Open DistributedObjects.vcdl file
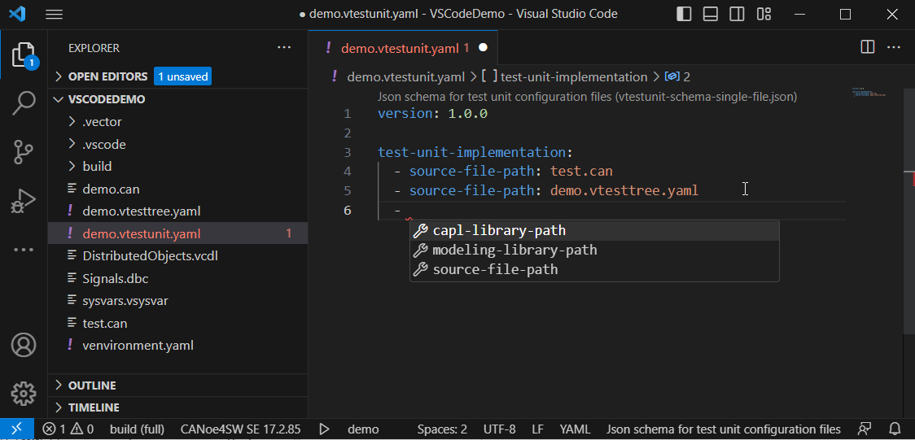This screenshot has height=440, width=915. (178, 256)
